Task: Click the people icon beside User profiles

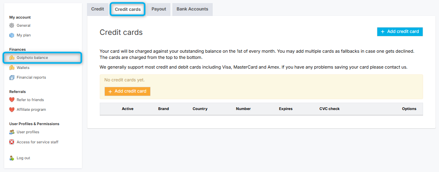Action: [12, 132]
